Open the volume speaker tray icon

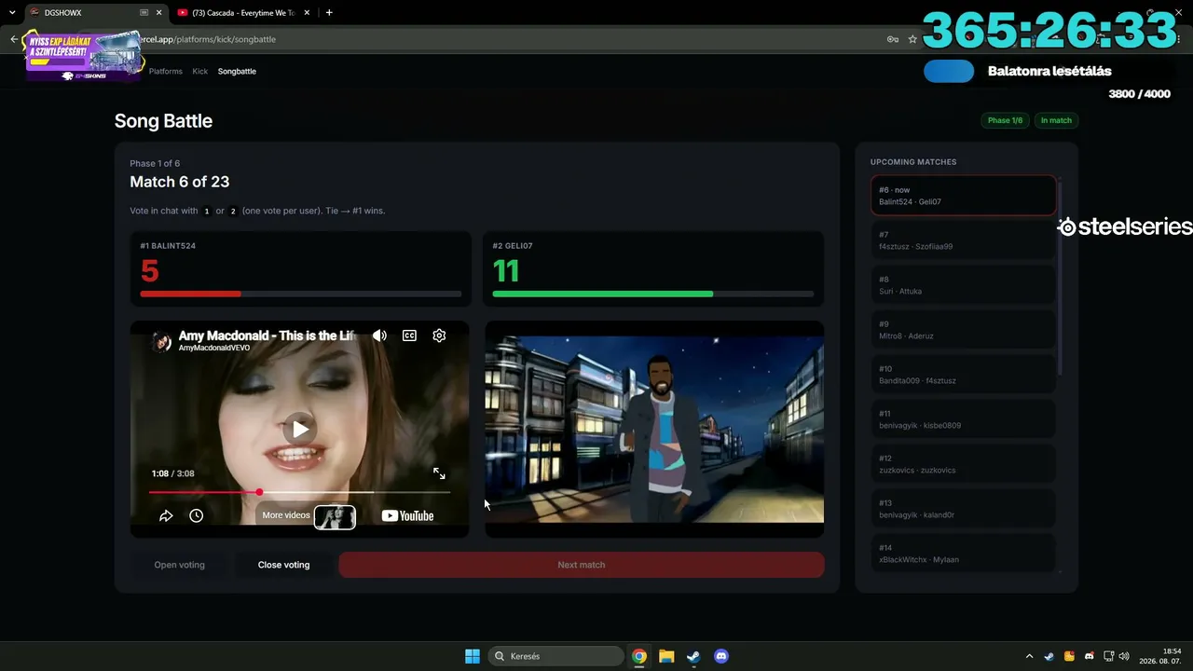(1124, 656)
